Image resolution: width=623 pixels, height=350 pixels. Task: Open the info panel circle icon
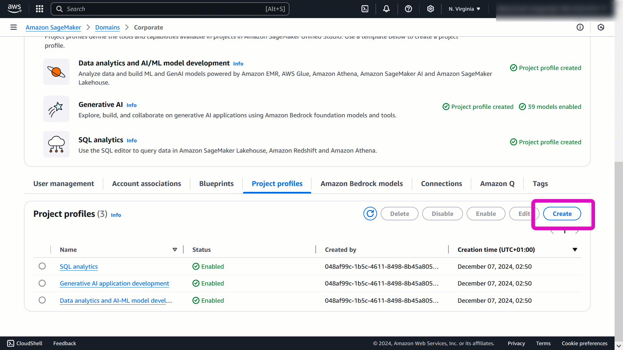(x=580, y=27)
